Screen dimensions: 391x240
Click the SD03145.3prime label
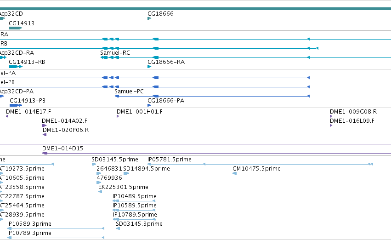pyautogui.click(x=139, y=224)
